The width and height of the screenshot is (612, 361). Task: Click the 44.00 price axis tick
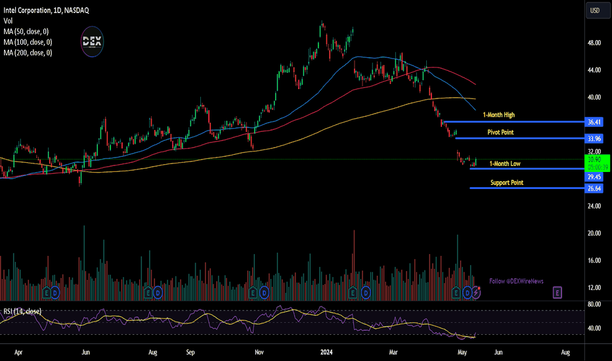[x=594, y=70]
